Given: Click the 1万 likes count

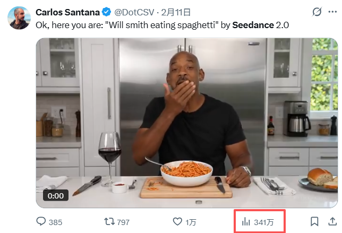Looking at the screenshot, I should pyautogui.click(x=191, y=222).
